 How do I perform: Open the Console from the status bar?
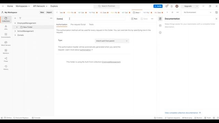[x=36, y=118]
